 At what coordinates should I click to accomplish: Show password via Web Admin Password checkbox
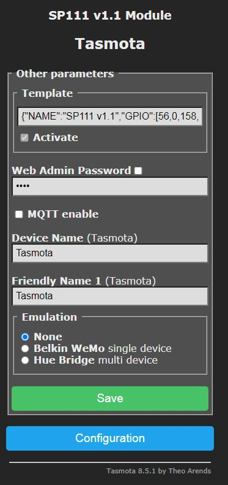138,170
